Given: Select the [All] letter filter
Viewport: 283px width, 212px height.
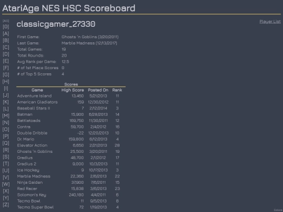Looking at the screenshot, I should coord(6,21).
